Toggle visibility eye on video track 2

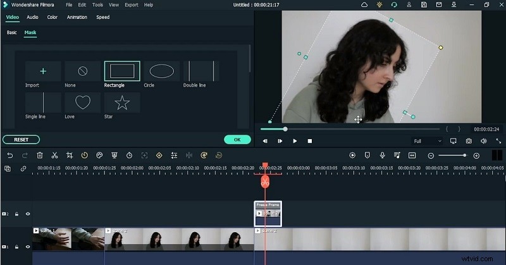[x=28, y=214]
